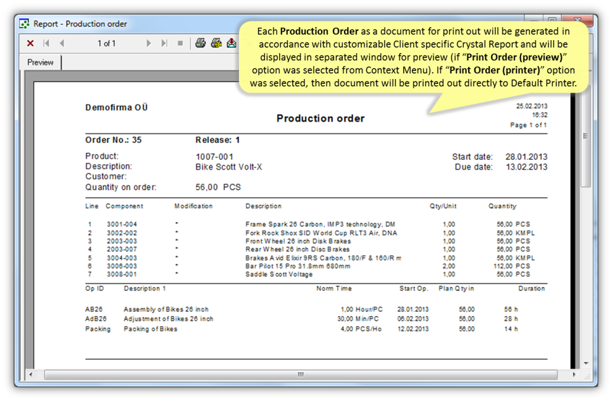The height and width of the screenshot is (401, 612).
Task: Click horizontal scrollbar left arrow
Action: point(31,374)
